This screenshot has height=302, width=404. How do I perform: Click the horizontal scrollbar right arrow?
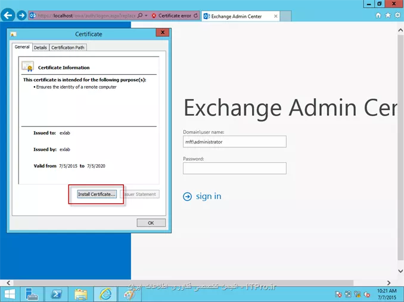click(x=389, y=283)
